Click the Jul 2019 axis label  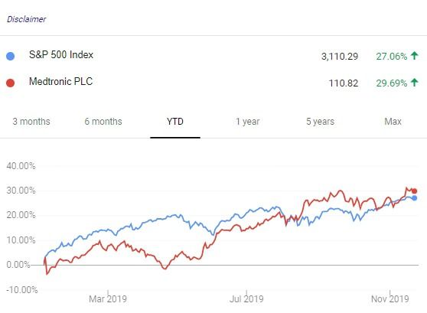tap(246, 299)
